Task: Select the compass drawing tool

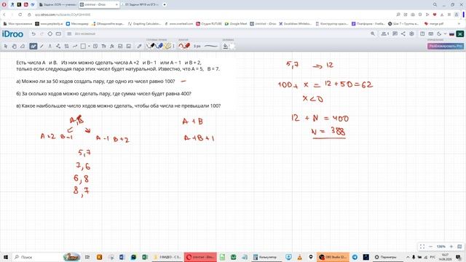Action: 50,46
